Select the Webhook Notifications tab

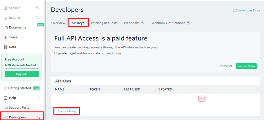tap(168, 23)
